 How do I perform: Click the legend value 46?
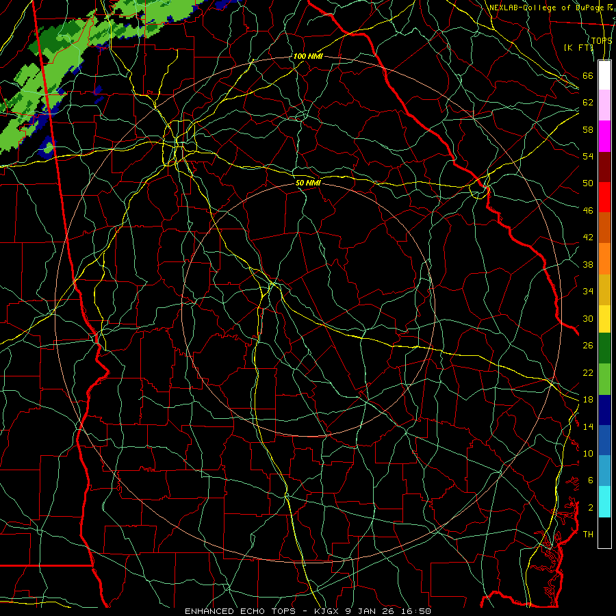(588, 211)
